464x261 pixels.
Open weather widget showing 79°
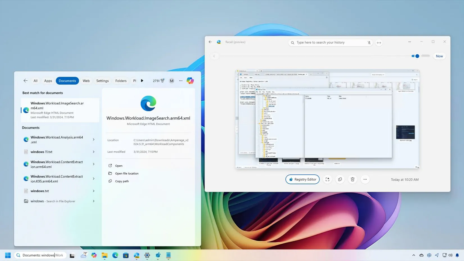point(84,255)
